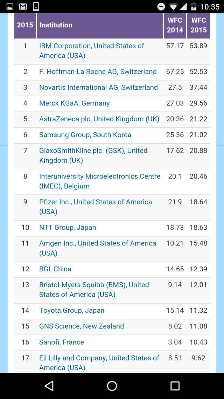Tap the Wi-Fi status icon
The width and height of the screenshot is (224, 399).
point(173,7)
